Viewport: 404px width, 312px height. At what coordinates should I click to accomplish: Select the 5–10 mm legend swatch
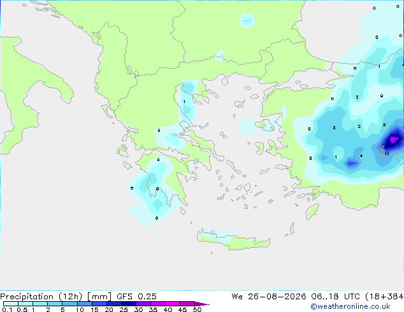point(69,304)
